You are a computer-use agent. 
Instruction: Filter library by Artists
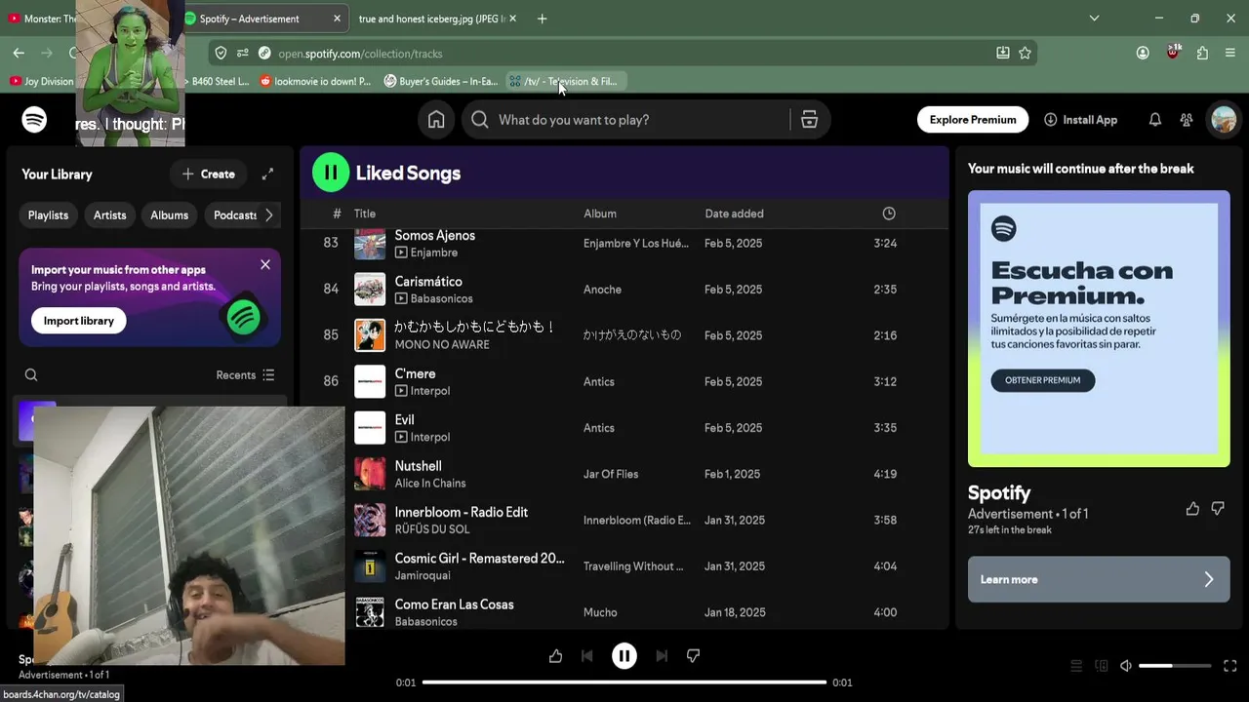109,215
